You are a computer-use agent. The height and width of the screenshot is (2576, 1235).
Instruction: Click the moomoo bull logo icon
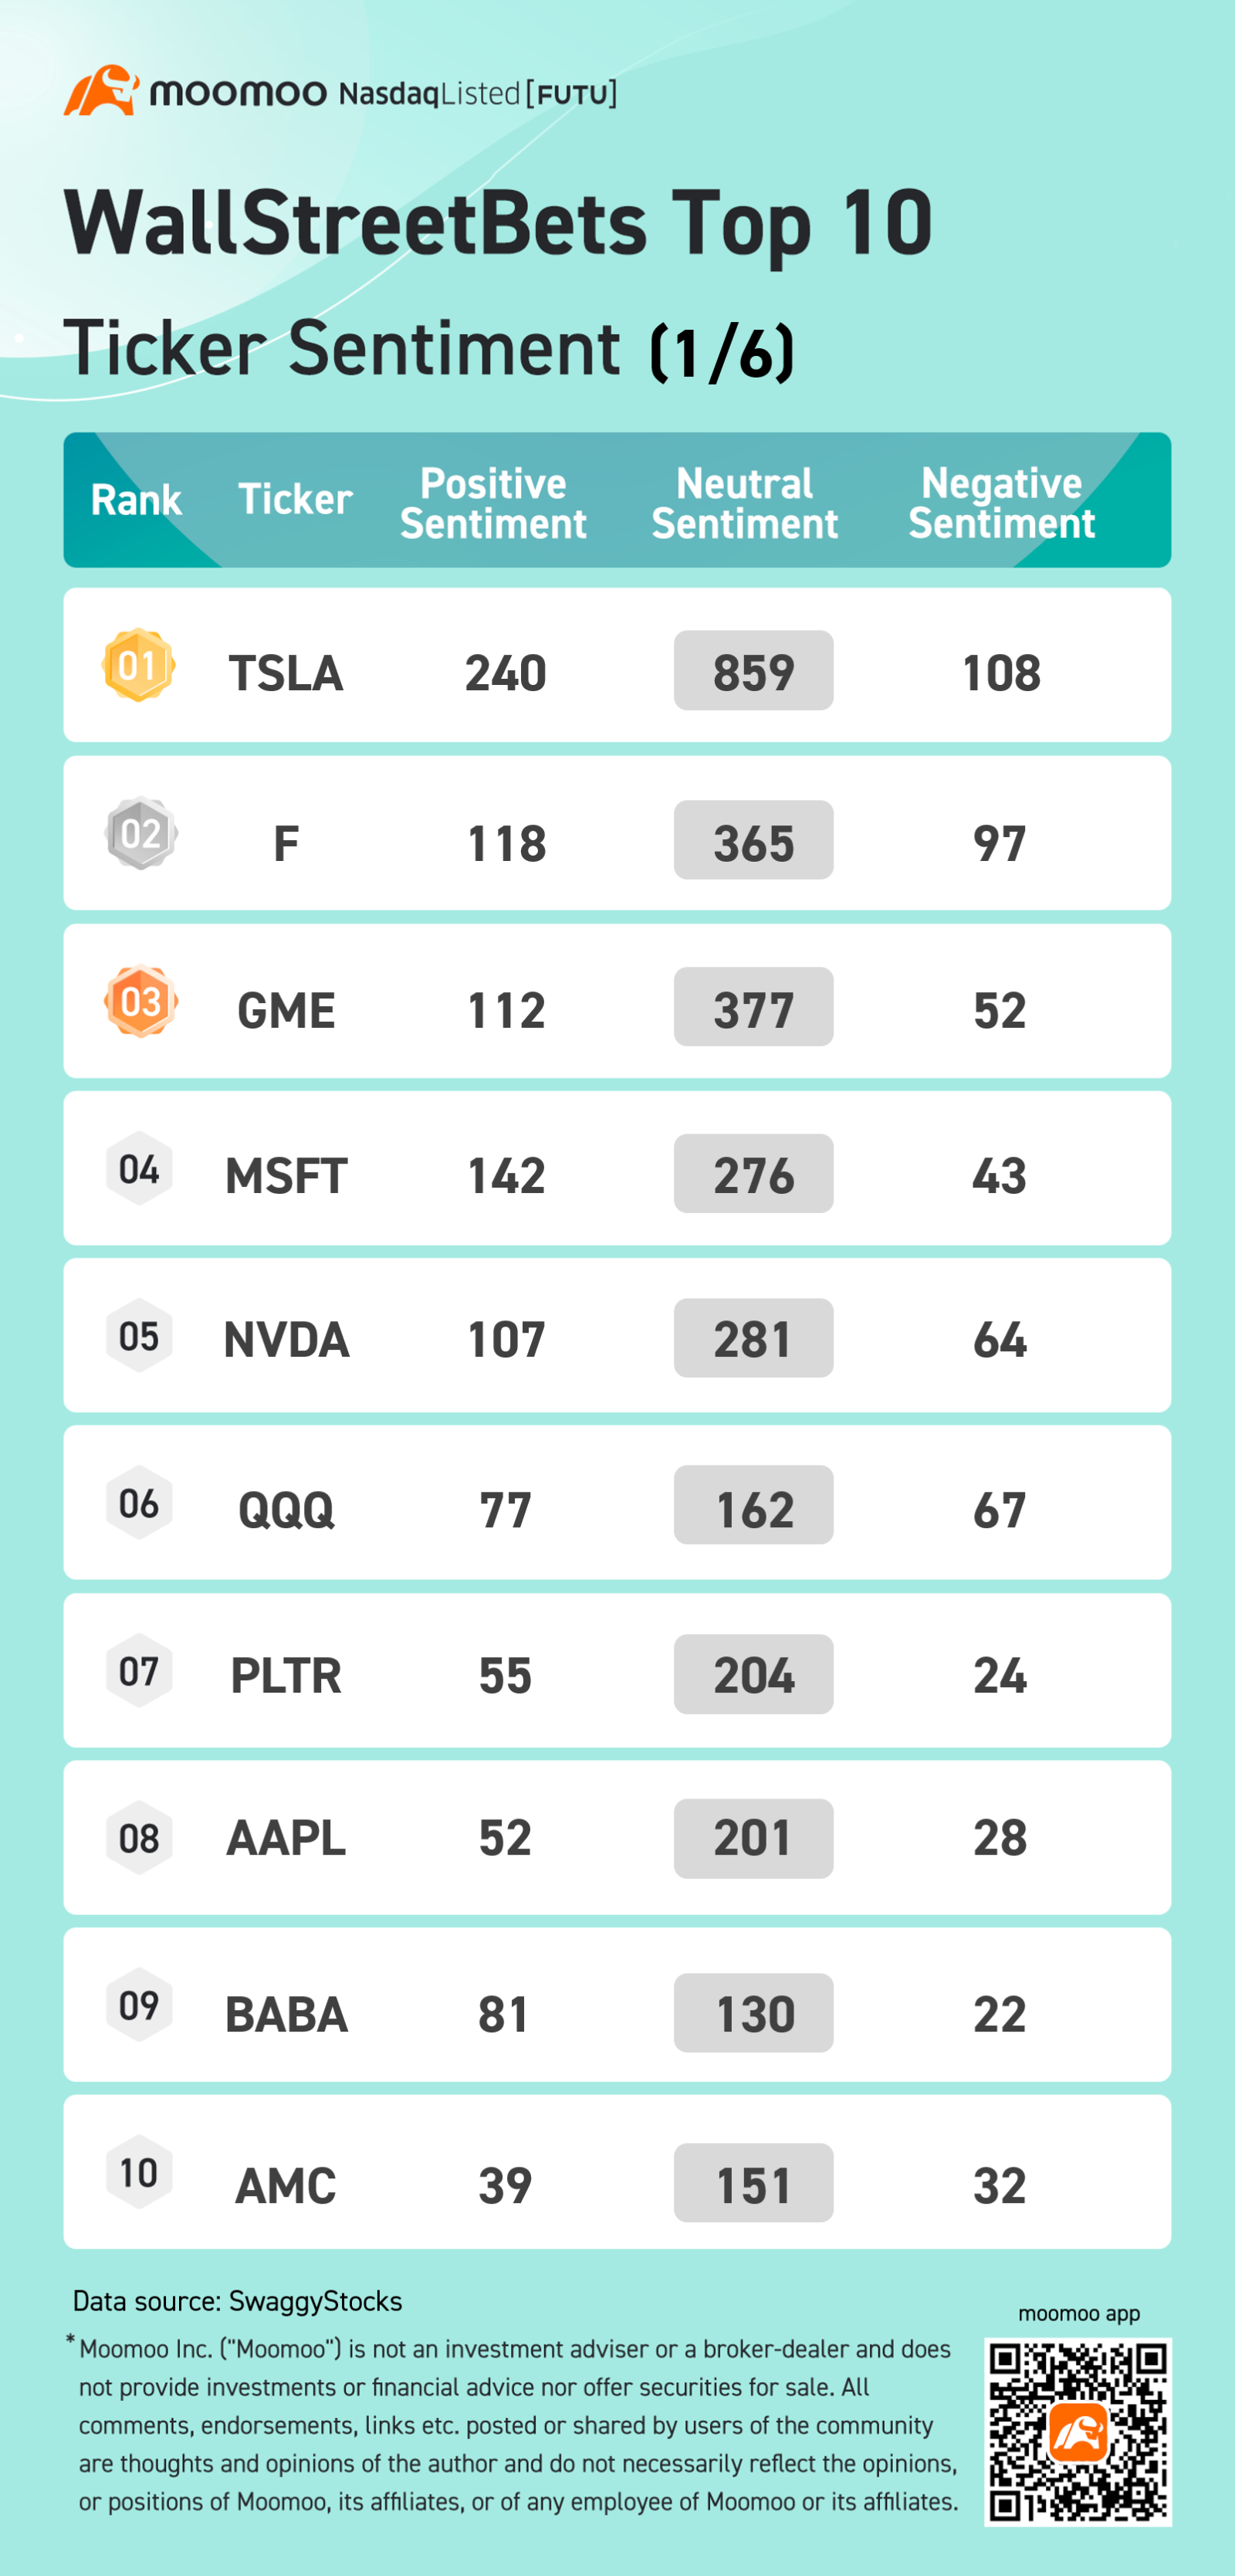pos(101,91)
